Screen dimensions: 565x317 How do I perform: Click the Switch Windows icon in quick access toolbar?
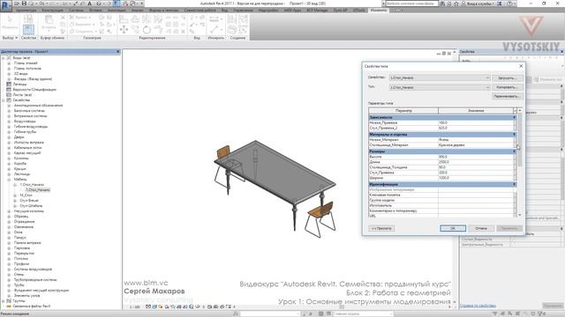pos(132,4)
